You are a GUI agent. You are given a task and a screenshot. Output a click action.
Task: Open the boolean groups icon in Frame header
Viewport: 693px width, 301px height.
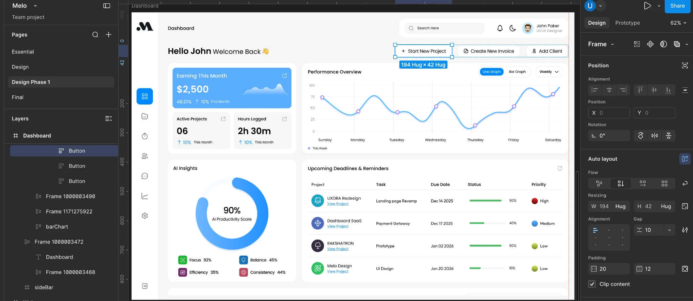(x=677, y=44)
